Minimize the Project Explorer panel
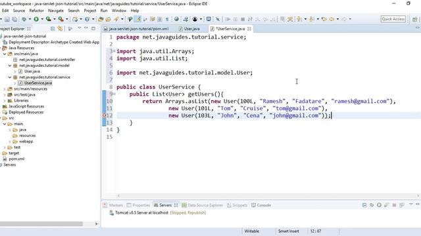Image resolution: width=421 pixels, height=236 pixels. 86,28
